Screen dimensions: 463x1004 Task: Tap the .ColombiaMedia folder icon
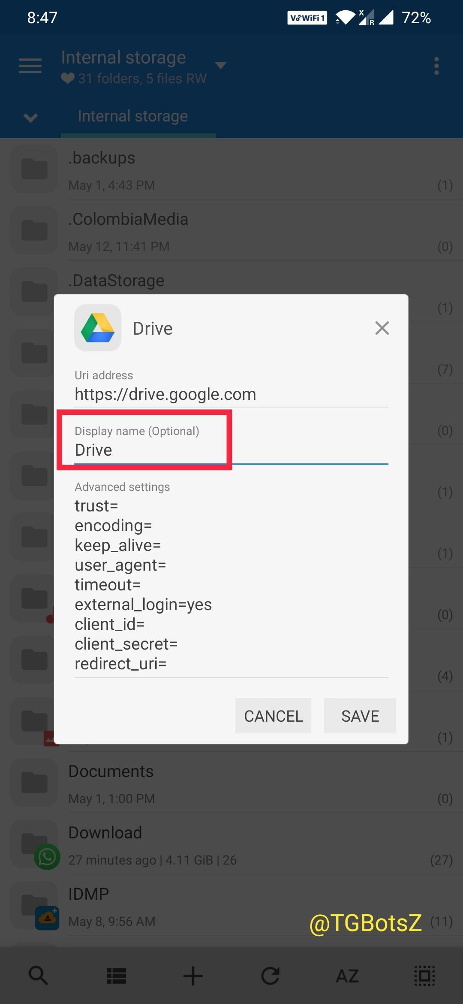pos(34,230)
